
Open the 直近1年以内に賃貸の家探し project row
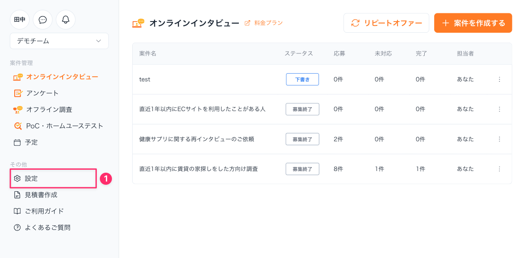pos(199,169)
